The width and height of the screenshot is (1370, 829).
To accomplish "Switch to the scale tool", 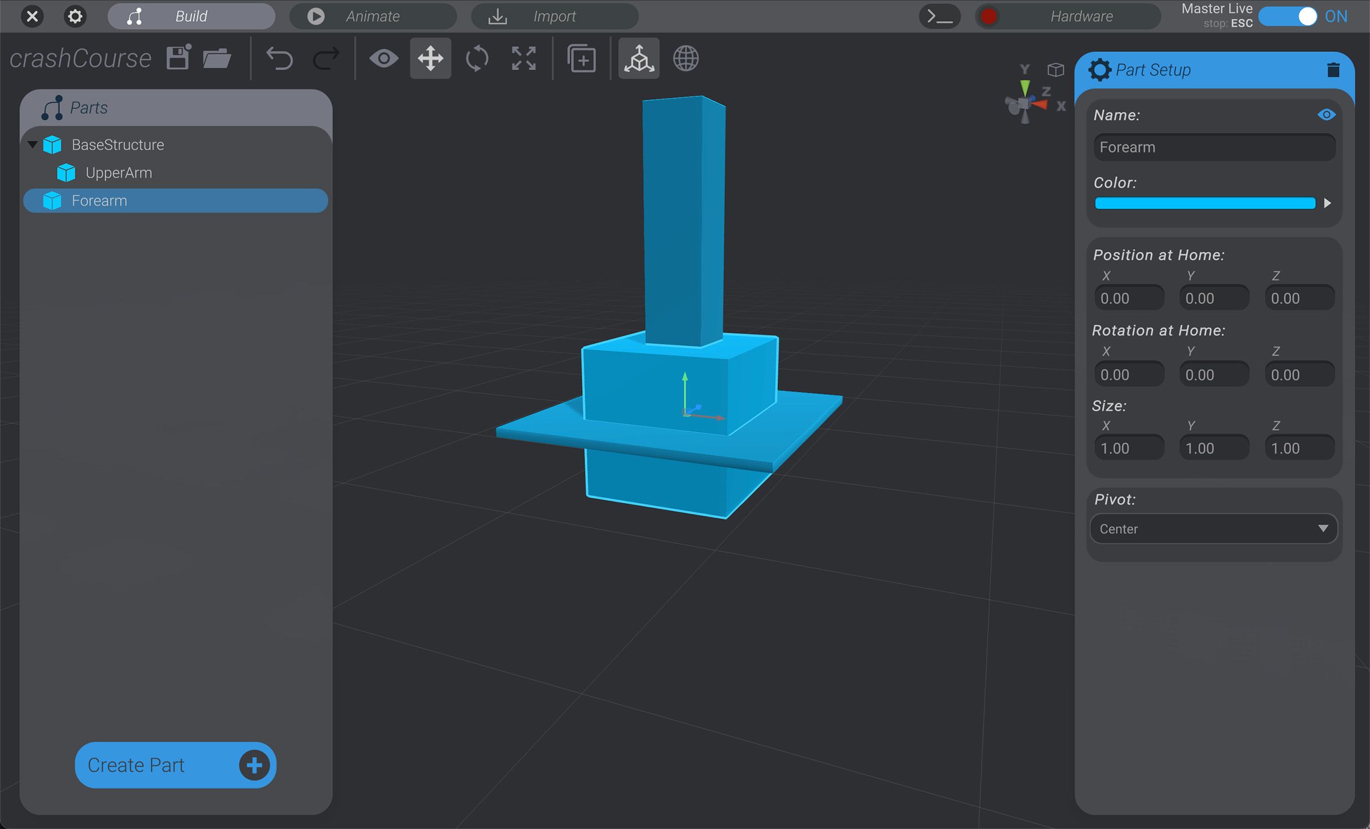I will coord(523,58).
